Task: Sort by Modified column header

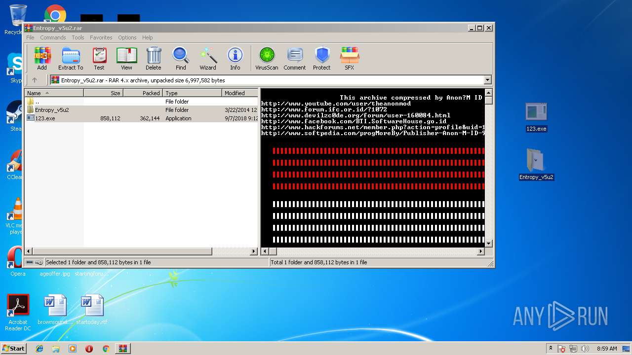Action: (240, 93)
